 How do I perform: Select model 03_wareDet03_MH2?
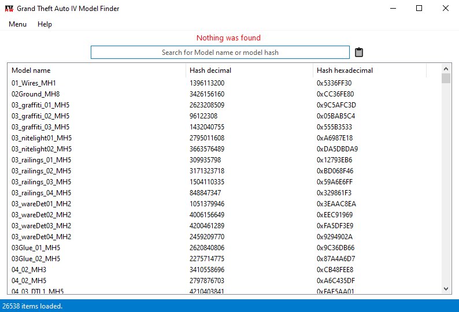pos(41,226)
